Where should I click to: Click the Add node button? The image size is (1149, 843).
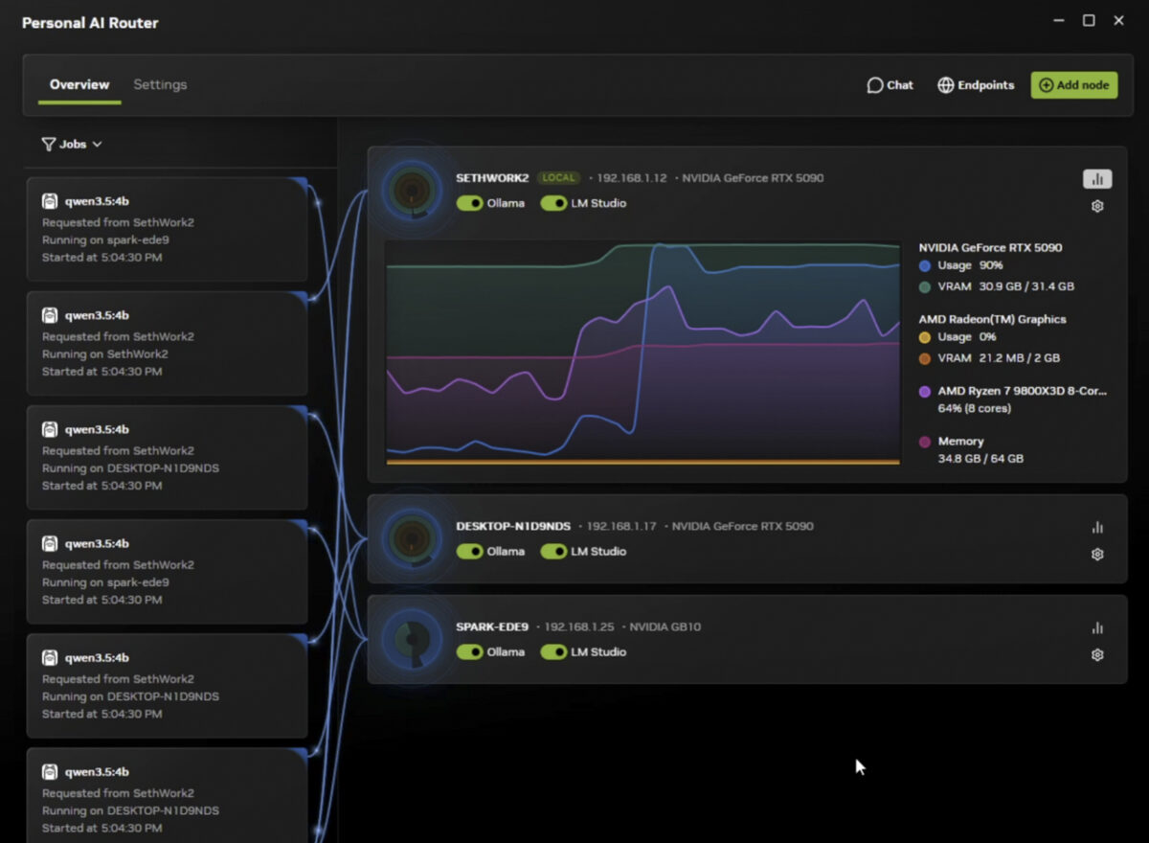click(1073, 85)
